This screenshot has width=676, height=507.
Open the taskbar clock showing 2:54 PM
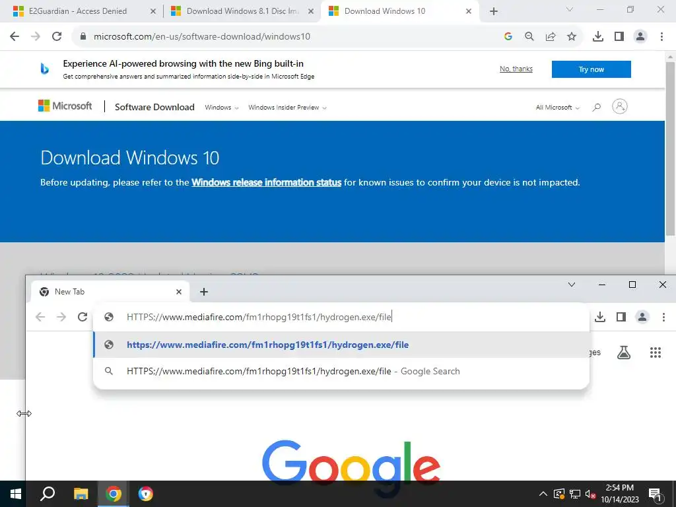(x=619, y=494)
